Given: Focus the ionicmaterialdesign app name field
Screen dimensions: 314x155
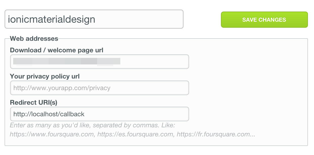Looking at the screenshot, I should [x=94, y=19].
